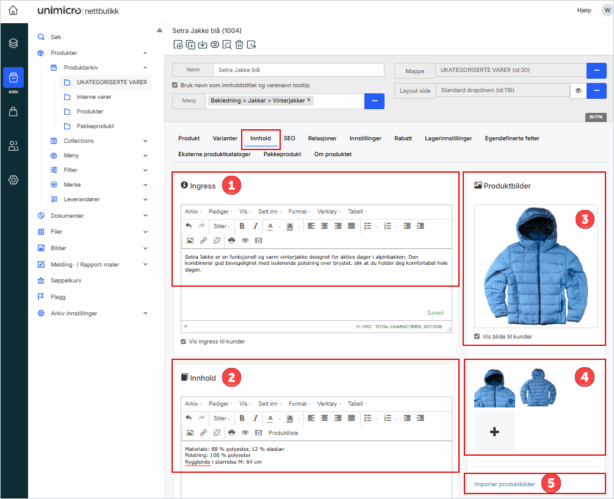Image resolution: width=614 pixels, height=499 pixels.
Task: Click insert link icon in Ingress editor
Action: point(203,240)
